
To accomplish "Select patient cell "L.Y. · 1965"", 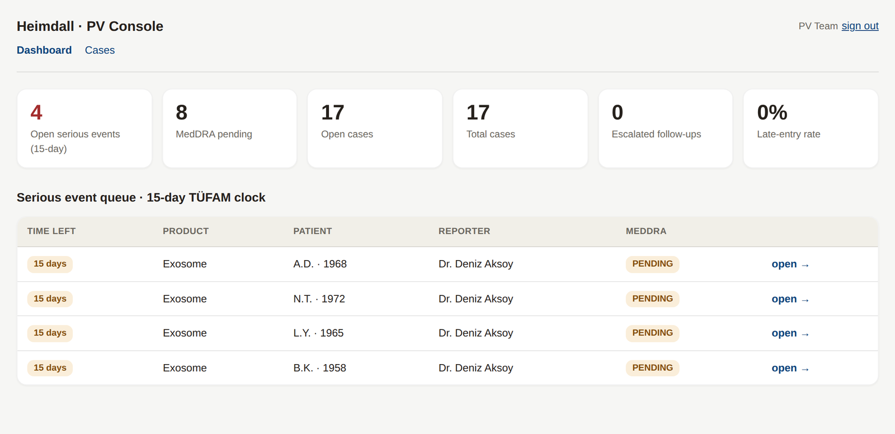I will coord(318,333).
